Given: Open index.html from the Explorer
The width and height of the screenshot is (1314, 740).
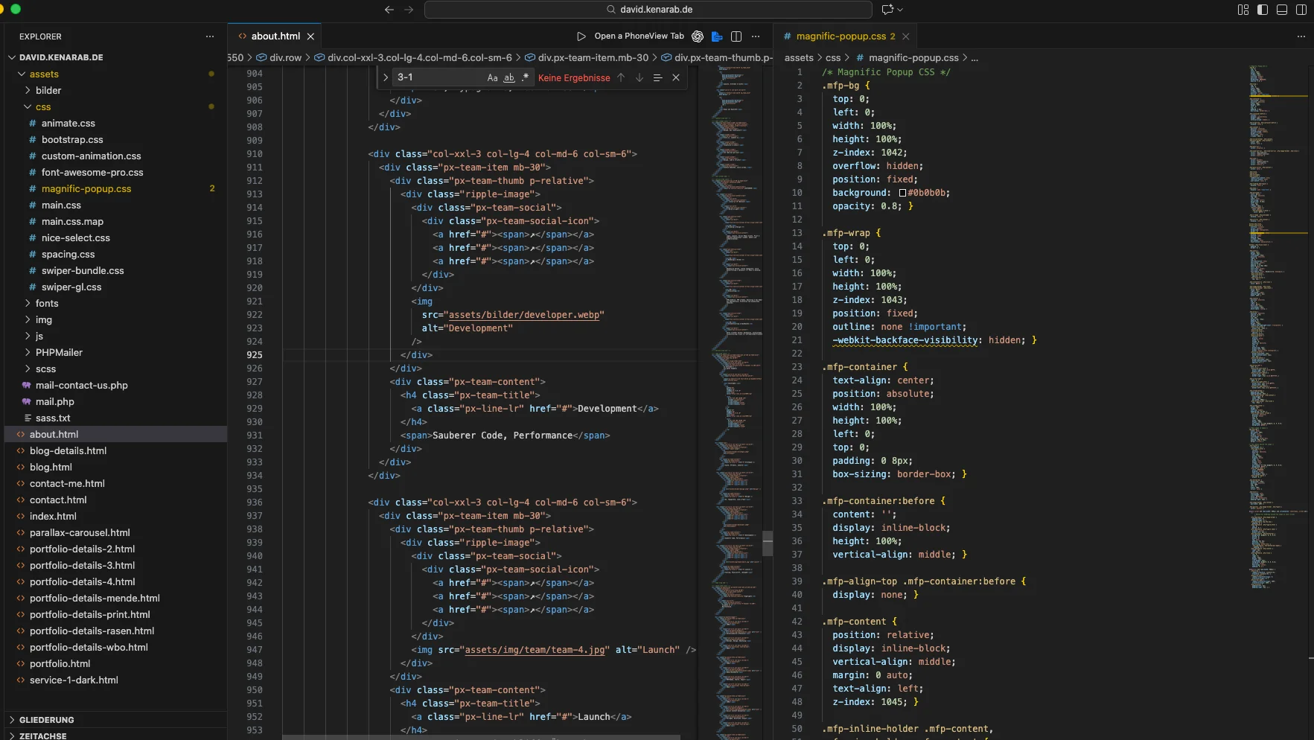Looking at the screenshot, I should pyautogui.click(x=53, y=517).
